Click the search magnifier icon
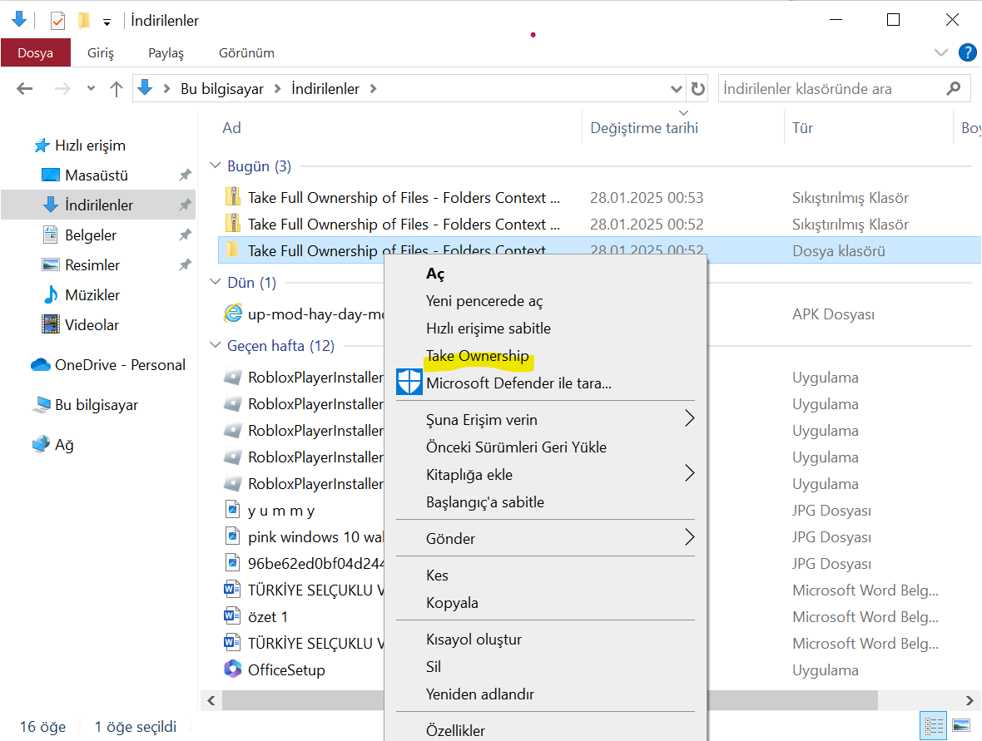The image size is (982, 741). point(953,88)
